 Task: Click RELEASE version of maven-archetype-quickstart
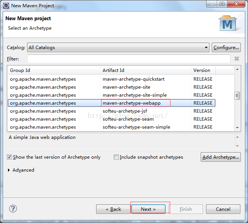203,79
